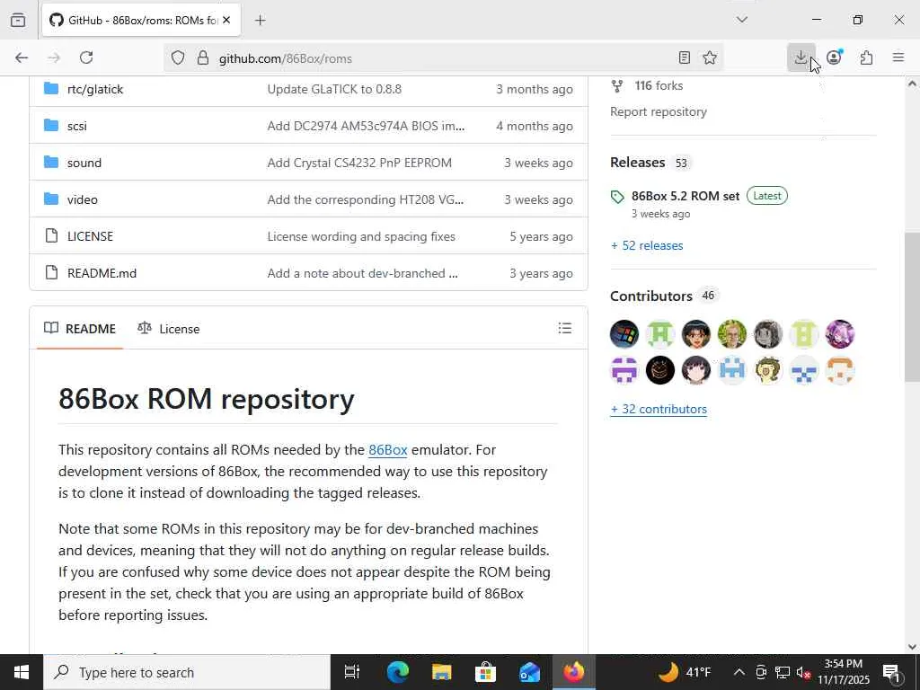920x690 pixels.
Task: Open the scsi folder
Action: 77,126
